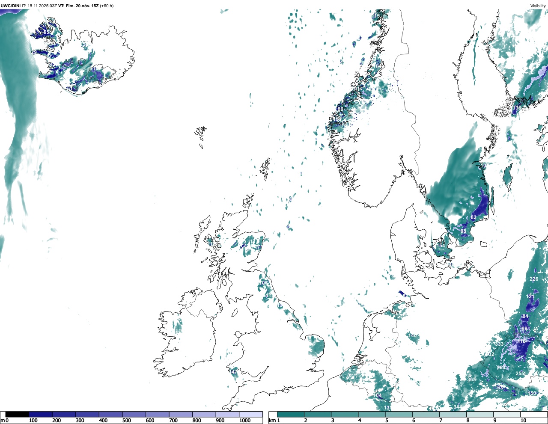Click the '150' visibility value on the map
This screenshot has width=548, height=424.
[x=532, y=393]
